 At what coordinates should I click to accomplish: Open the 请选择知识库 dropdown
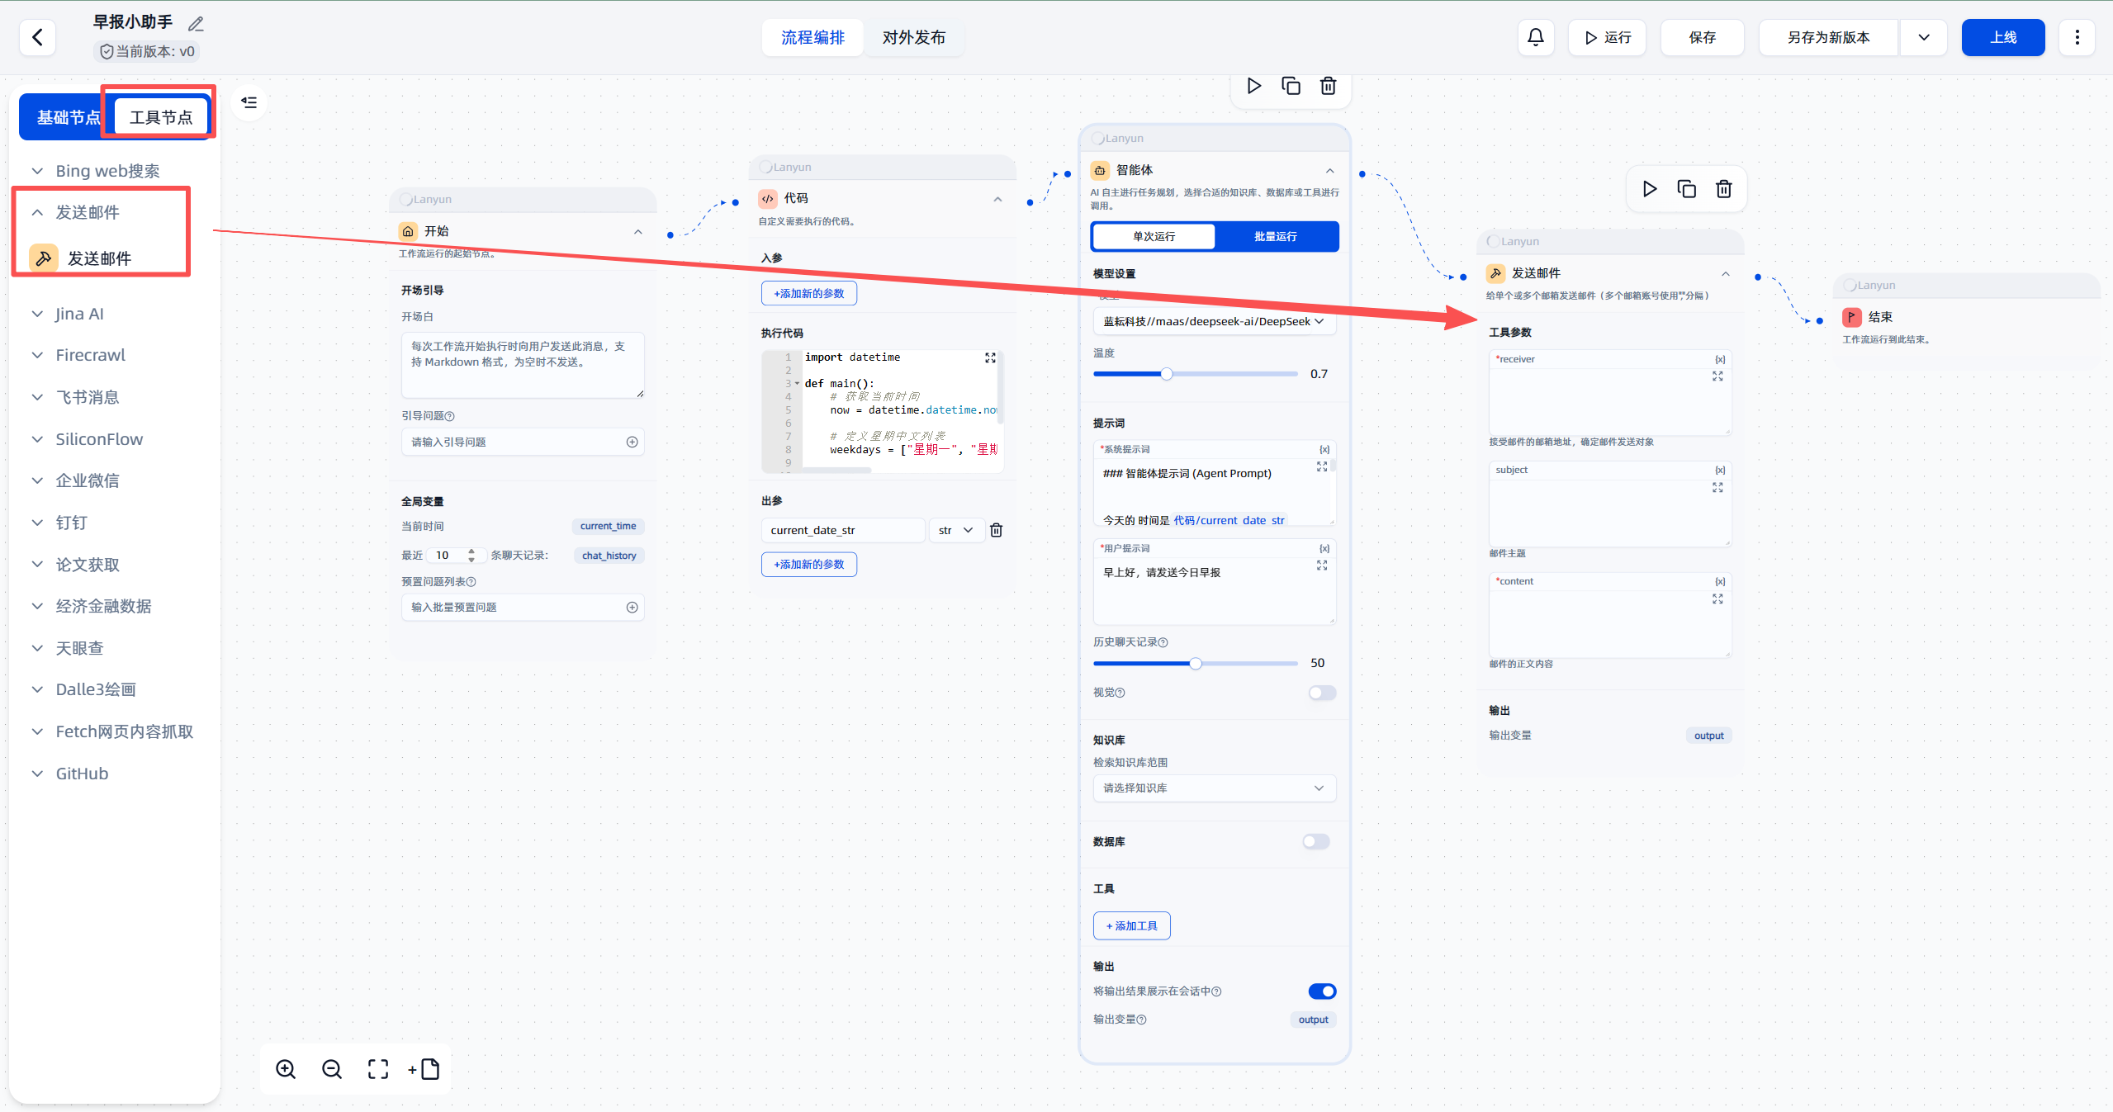click(x=1213, y=788)
